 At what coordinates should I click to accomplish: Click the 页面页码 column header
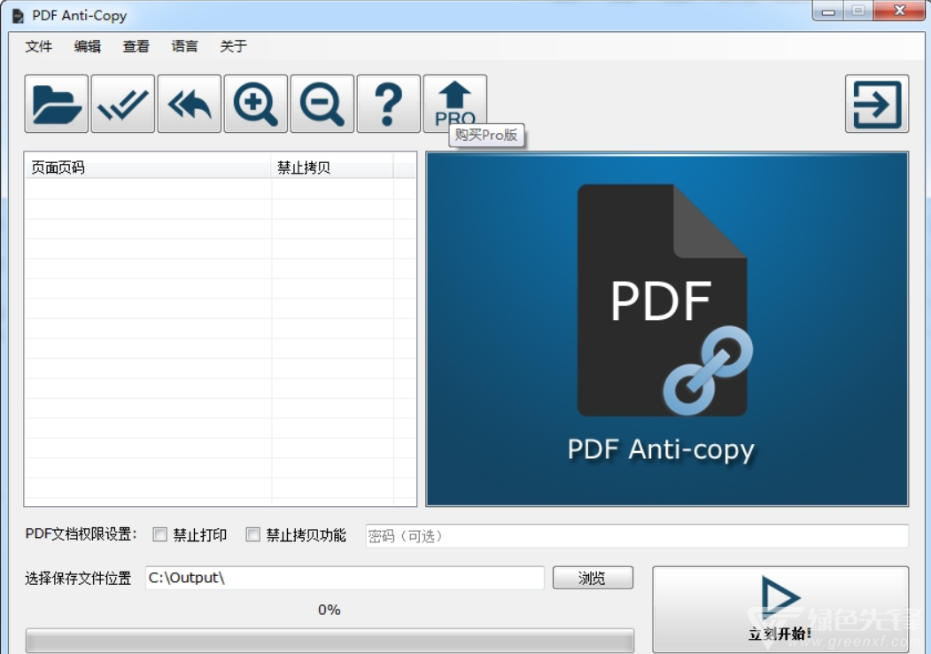pos(148,167)
